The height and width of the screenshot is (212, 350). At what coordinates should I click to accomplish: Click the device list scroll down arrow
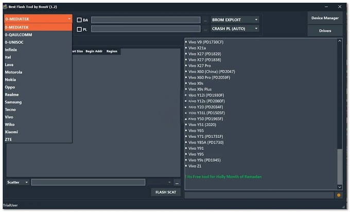point(340,187)
